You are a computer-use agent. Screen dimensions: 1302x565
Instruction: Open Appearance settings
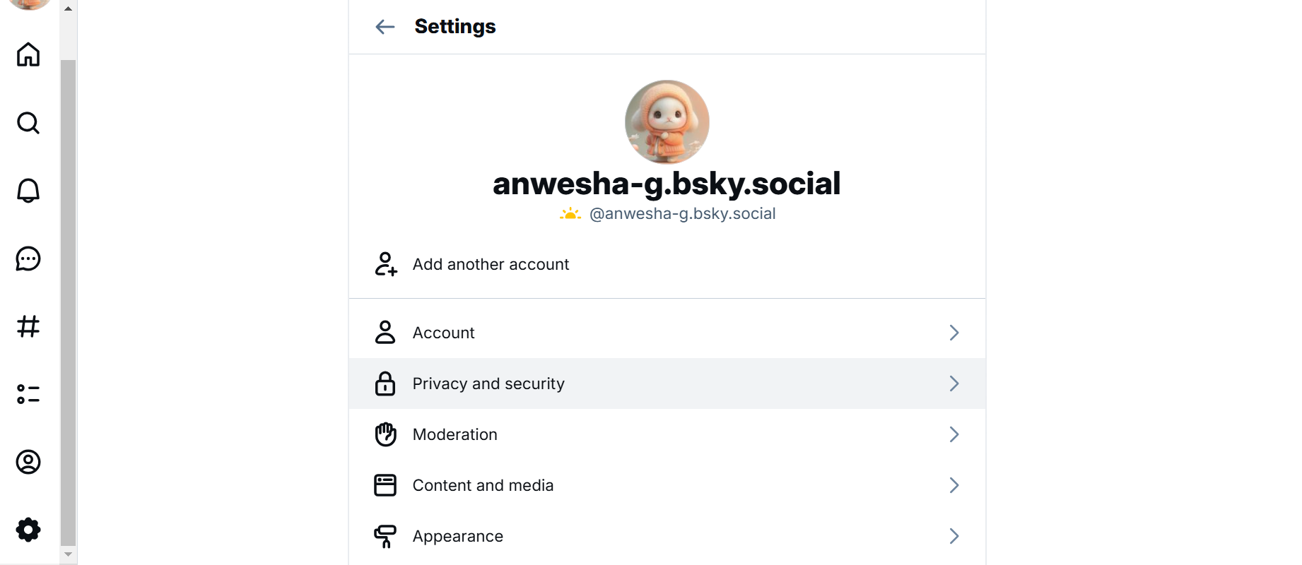(458, 536)
